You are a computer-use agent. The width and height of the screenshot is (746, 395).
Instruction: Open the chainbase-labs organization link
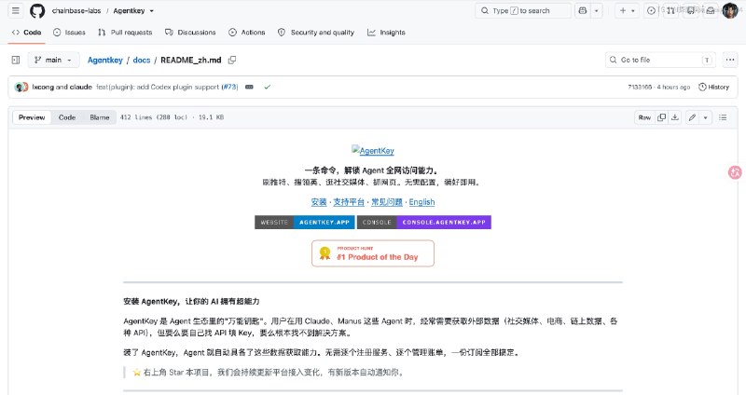pyautogui.click(x=76, y=10)
